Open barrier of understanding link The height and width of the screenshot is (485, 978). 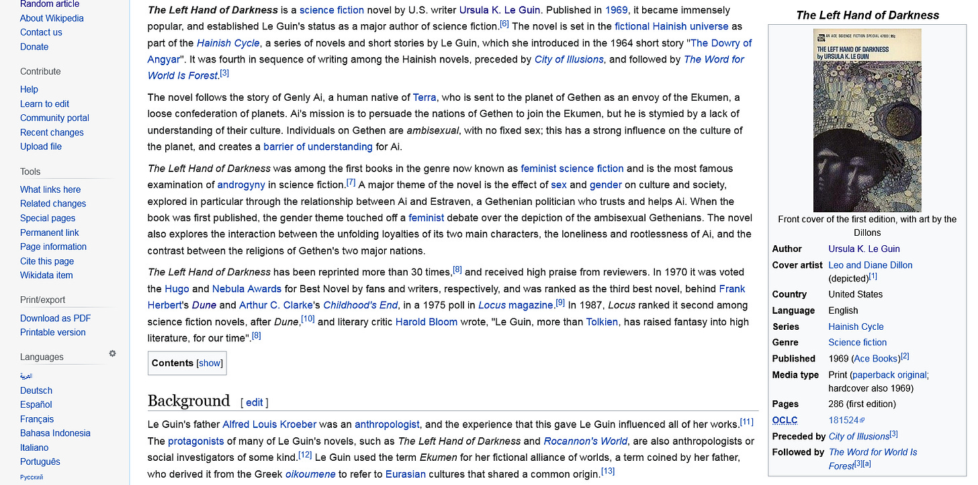point(318,146)
